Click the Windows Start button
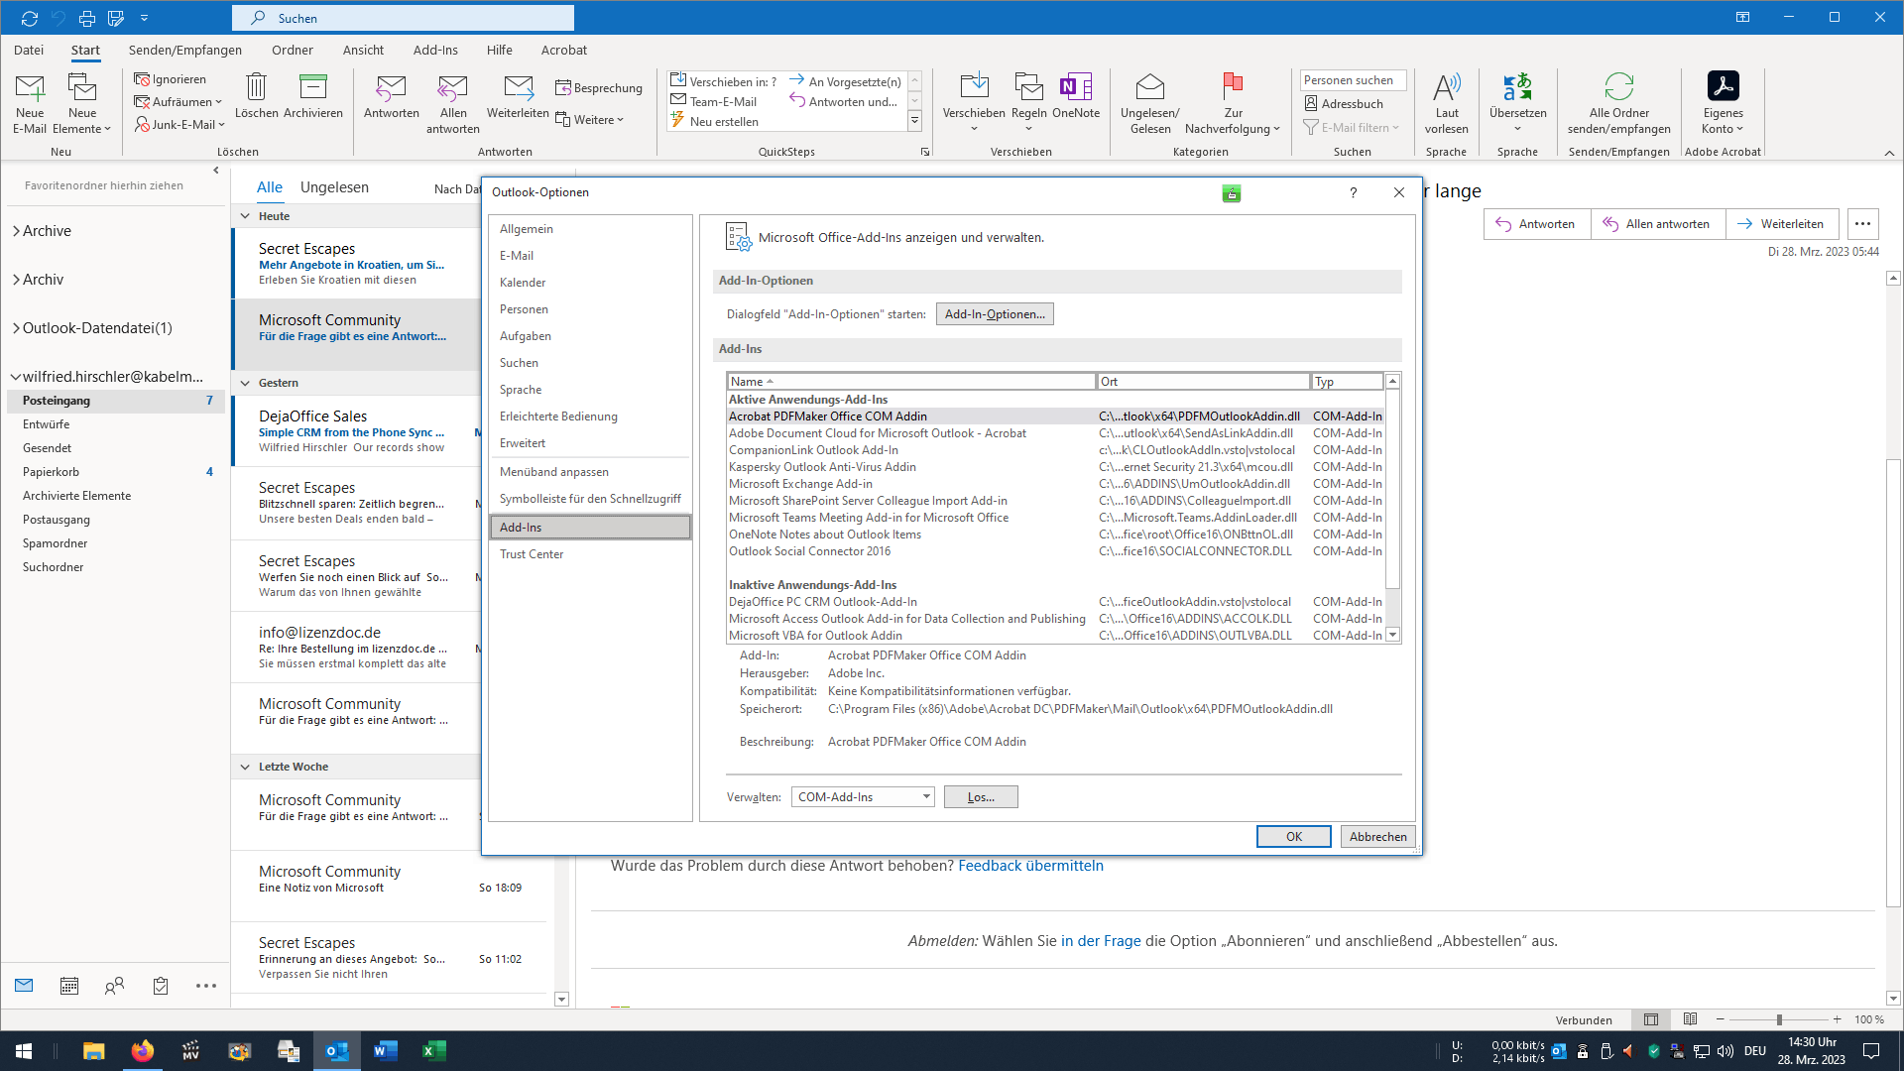1904x1071 pixels. (x=24, y=1051)
